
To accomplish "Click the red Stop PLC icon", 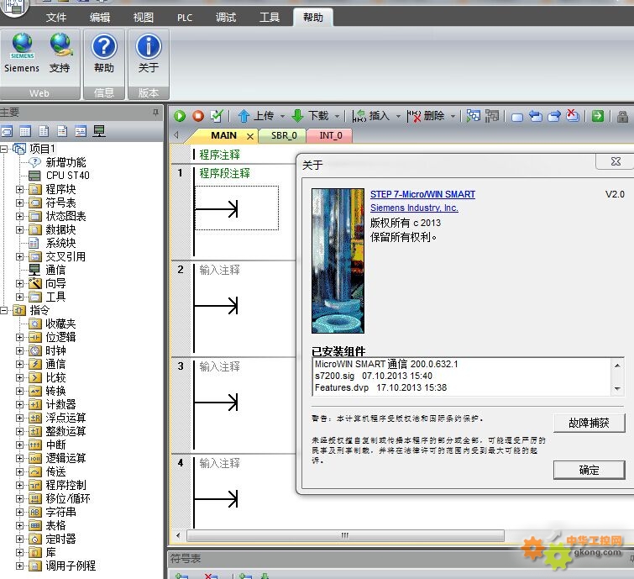I will [198, 116].
